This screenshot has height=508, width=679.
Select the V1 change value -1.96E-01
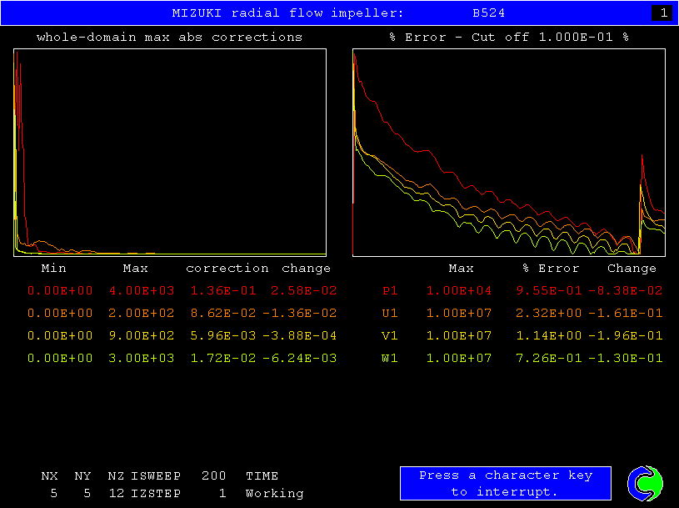coord(626,335)
